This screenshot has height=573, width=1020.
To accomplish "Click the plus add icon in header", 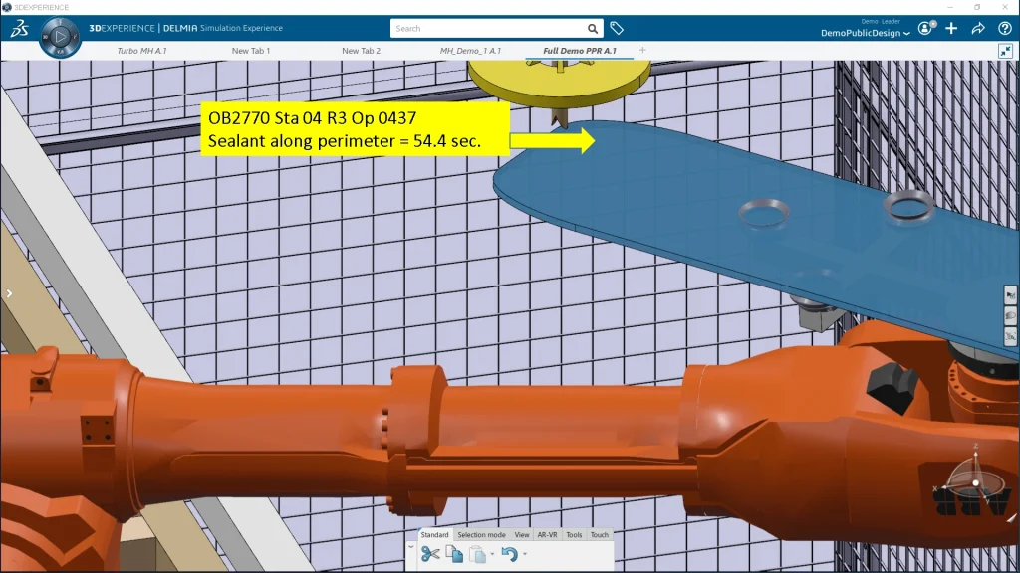I will click(952, 29).
